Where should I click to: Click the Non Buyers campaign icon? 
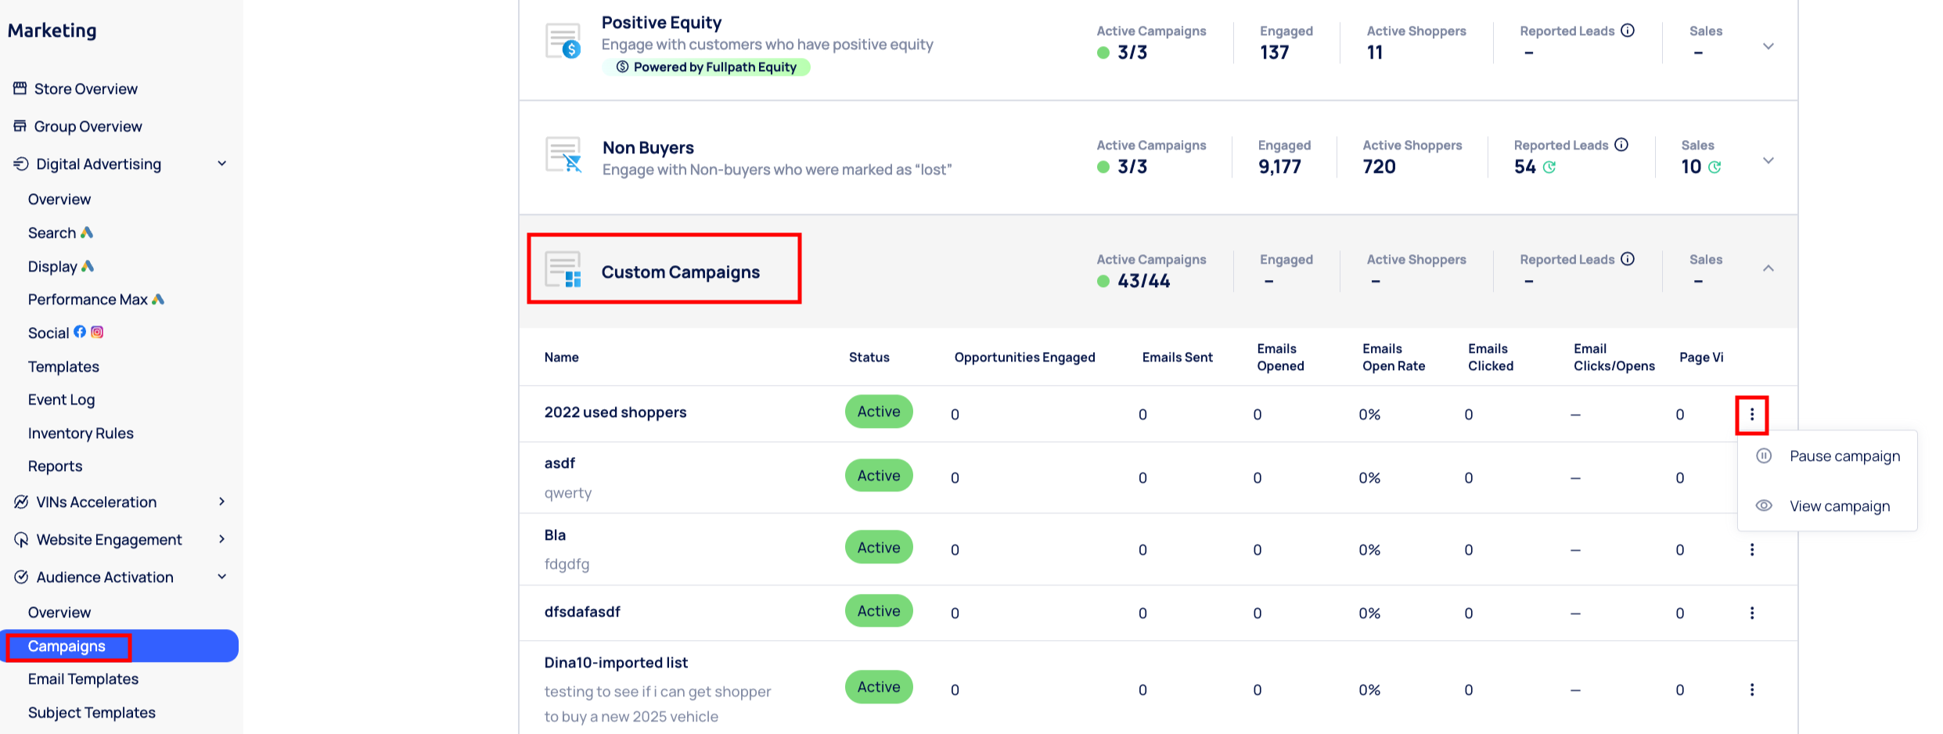pos(563,155)
